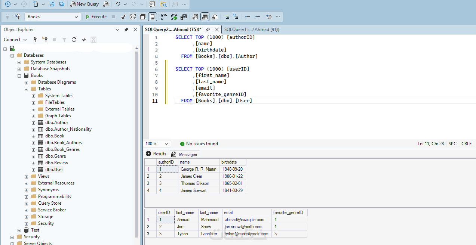Switch output to Results to Grid
The height and width of the screenshot is (245, 476).
(x=205, y=17)
